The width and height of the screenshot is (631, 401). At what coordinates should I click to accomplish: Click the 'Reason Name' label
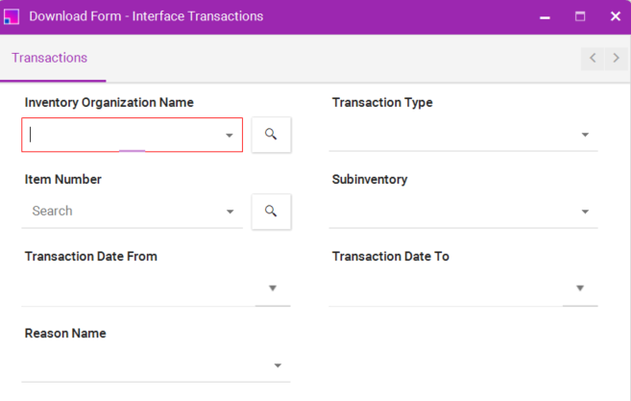pos(65,334)
